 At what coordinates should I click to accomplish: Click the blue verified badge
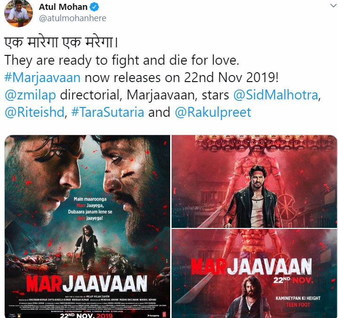94,7
